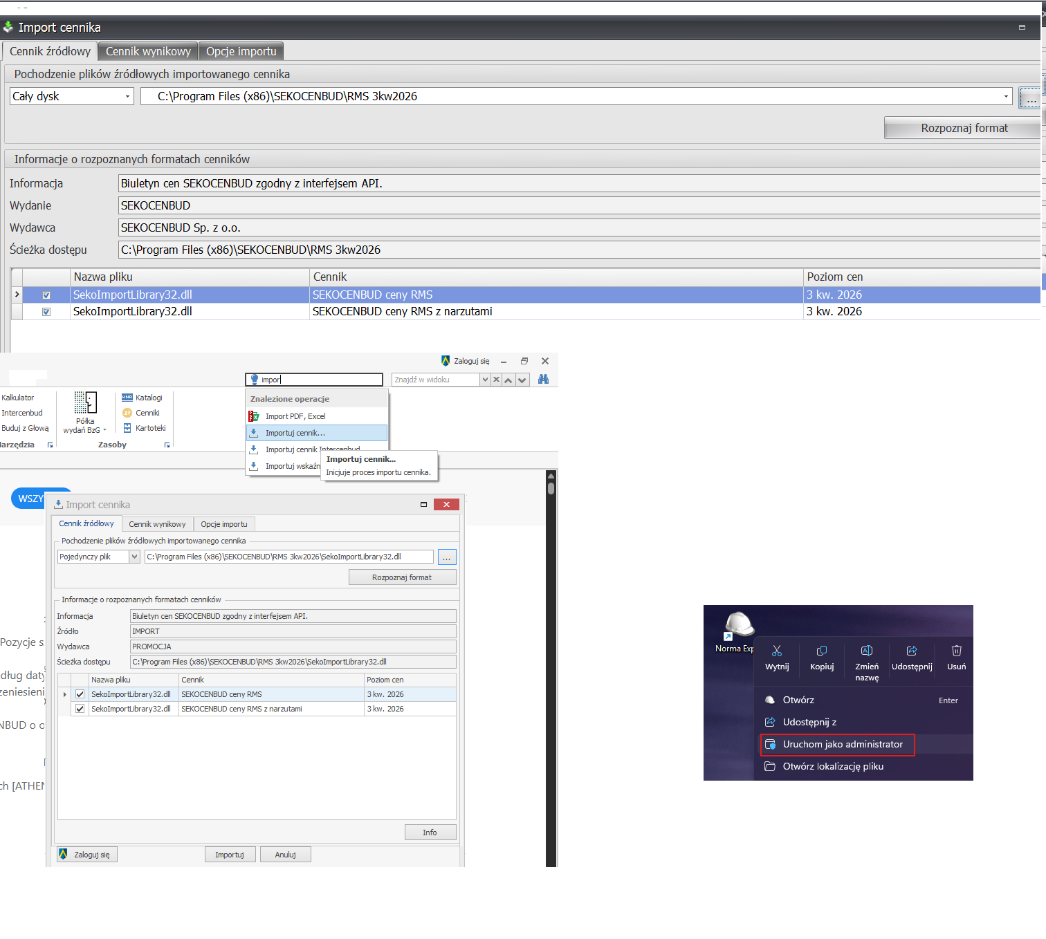Expand the Narzędzia group launcher
Image resolution: width=1046 pixels, height=939 pixels.
(50, 445)
